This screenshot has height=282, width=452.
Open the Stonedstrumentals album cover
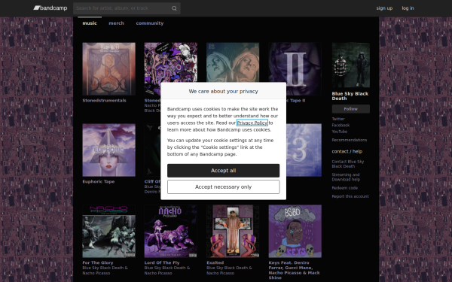(108, 68)
